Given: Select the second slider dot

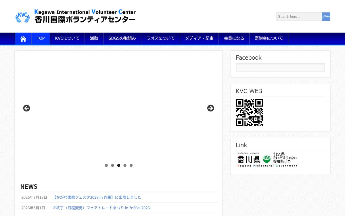Looking at the screenshot, I should [112, 165].
